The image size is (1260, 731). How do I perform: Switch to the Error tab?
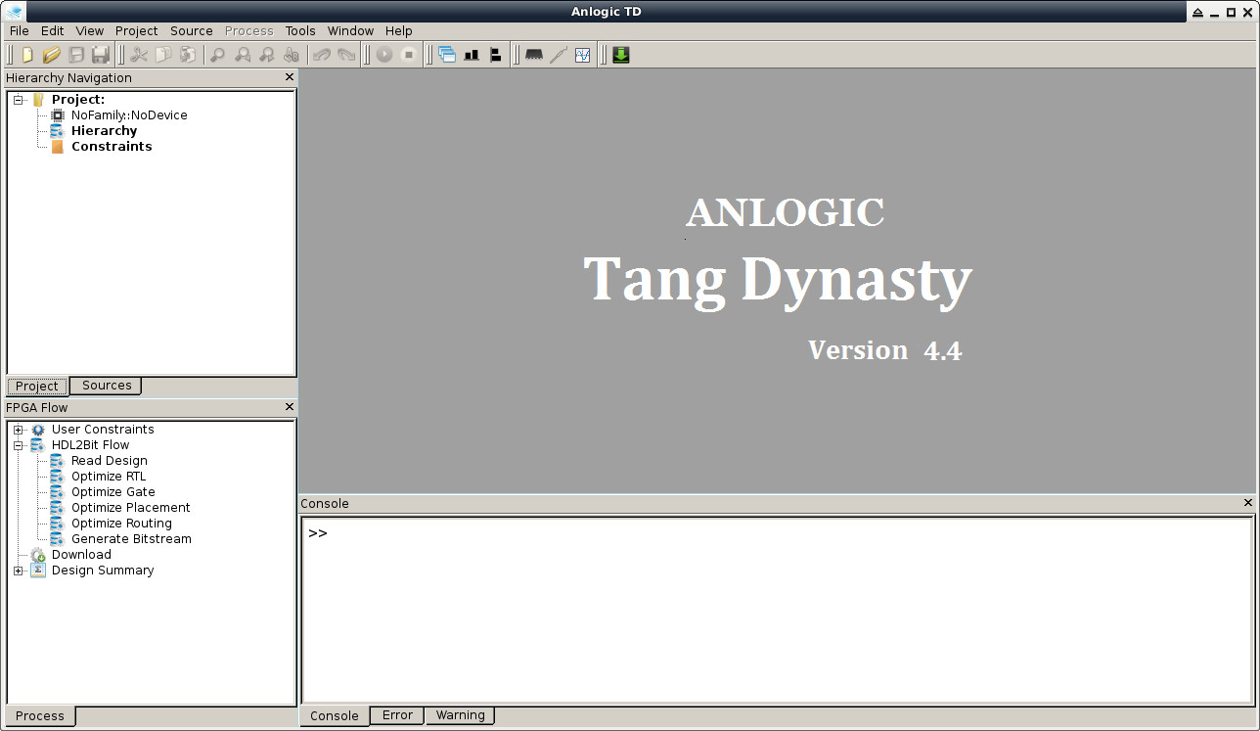[x=397, y=715]
